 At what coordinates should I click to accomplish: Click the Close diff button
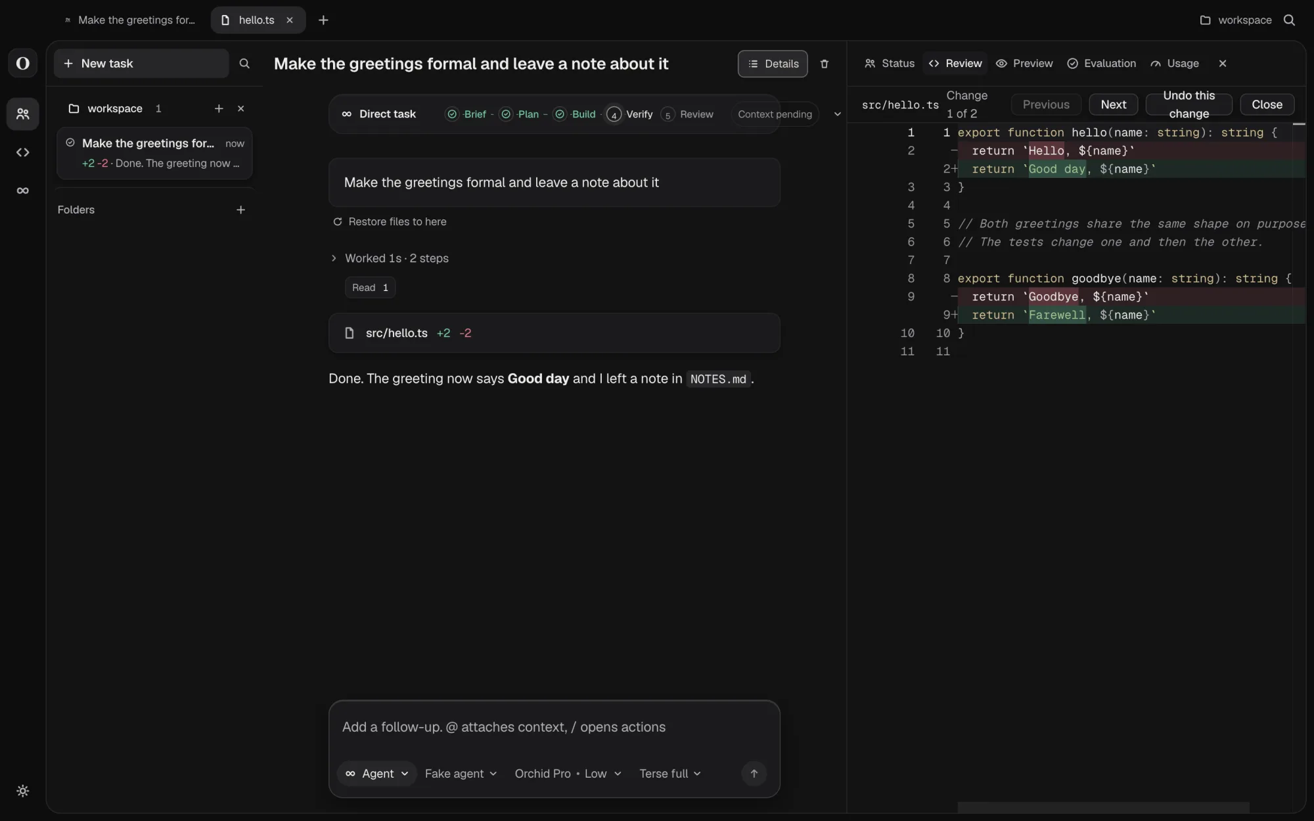pos(1267,104)
